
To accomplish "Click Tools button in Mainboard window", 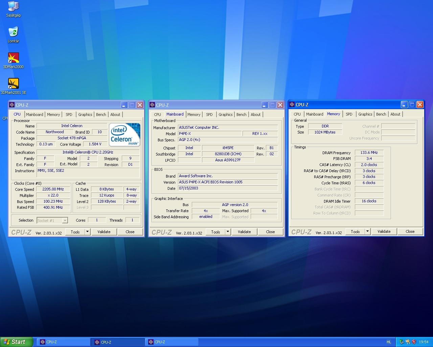I will [215, 232].
